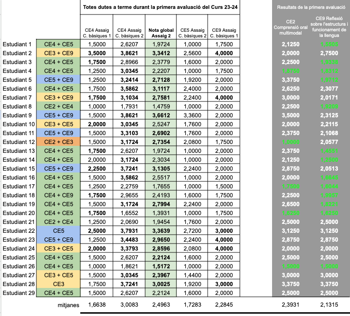The image size is (350, 316).
Task: Click the blue CE5 + CE9 cell for Estudiant 15
Action: coord(58,168)
